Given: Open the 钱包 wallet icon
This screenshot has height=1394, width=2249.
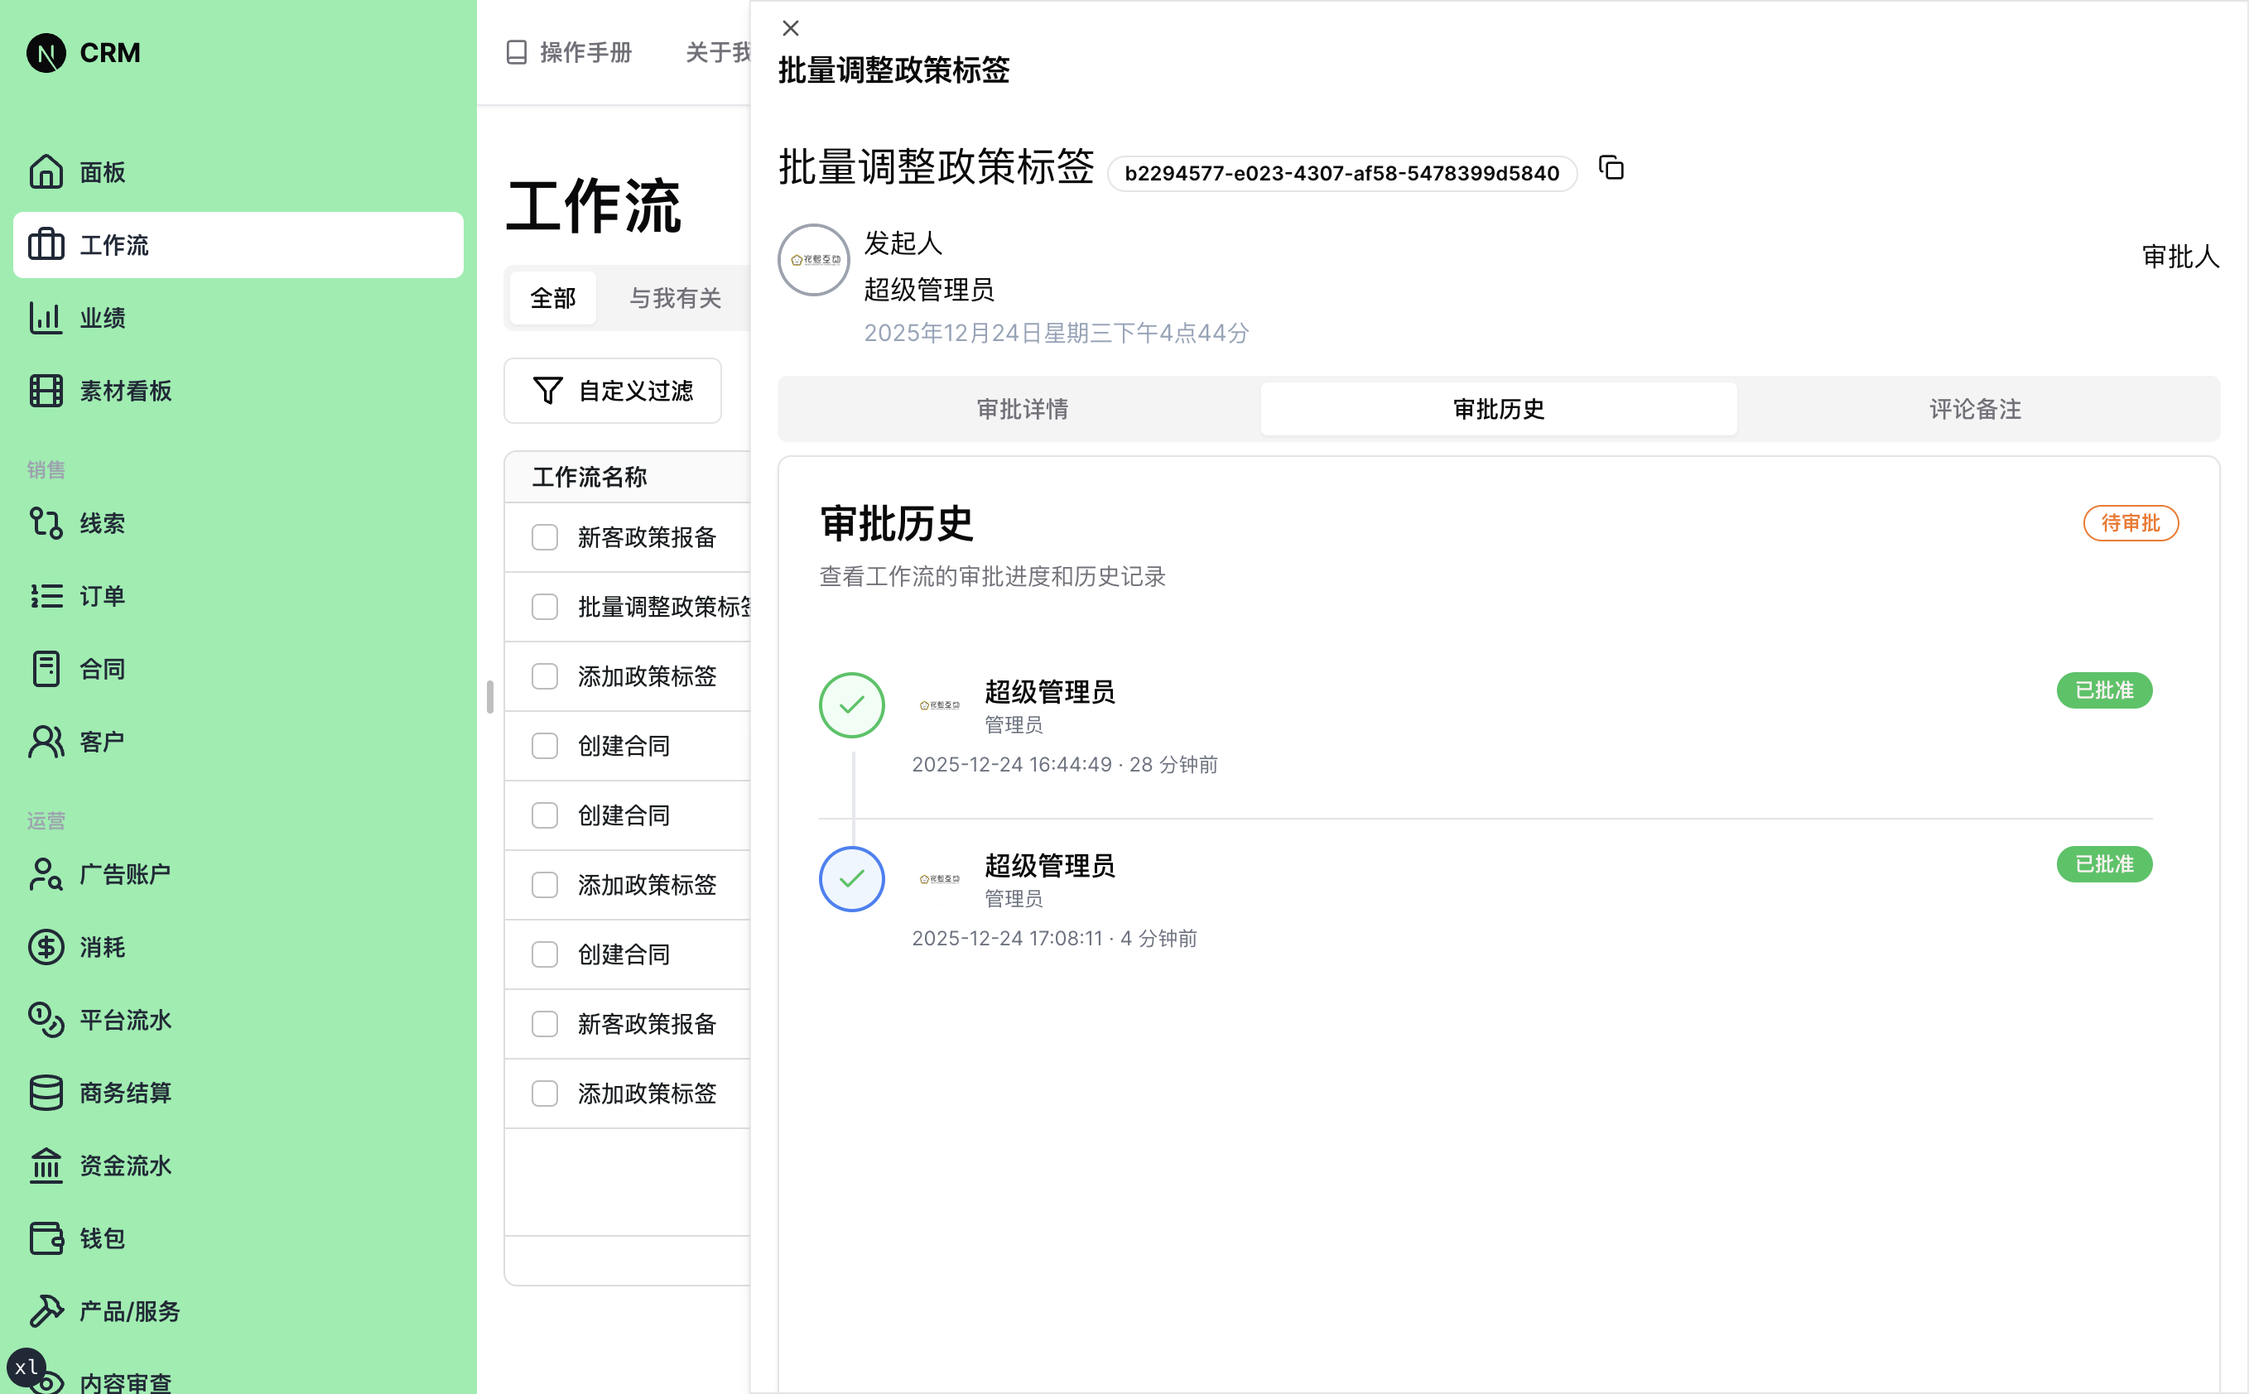Looking at the screenshot, I should click(x=46, y=1238).
